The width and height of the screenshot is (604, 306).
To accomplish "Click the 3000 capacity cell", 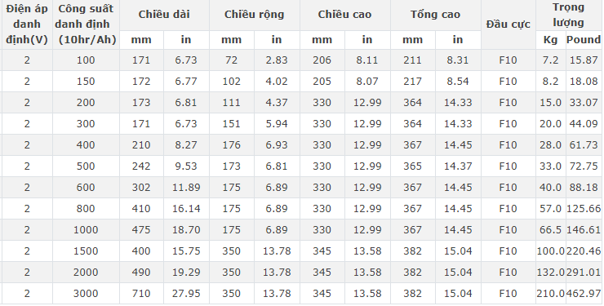I will point(86,294).
